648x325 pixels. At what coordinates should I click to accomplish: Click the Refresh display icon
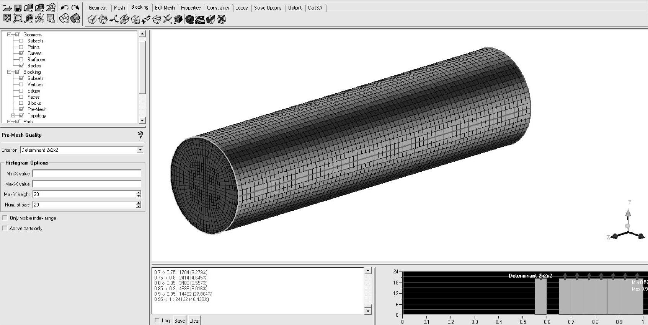[51, 18]
